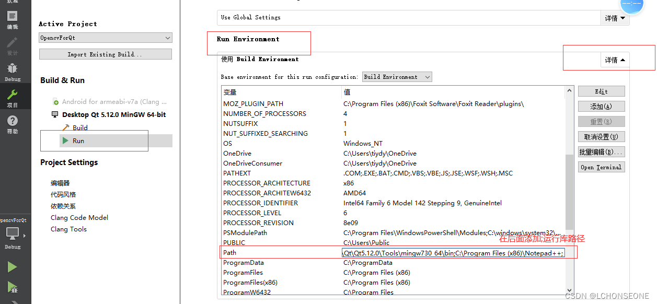Click the AMD64 value cell
Screen dimensions: 657x304
point(355,193)
